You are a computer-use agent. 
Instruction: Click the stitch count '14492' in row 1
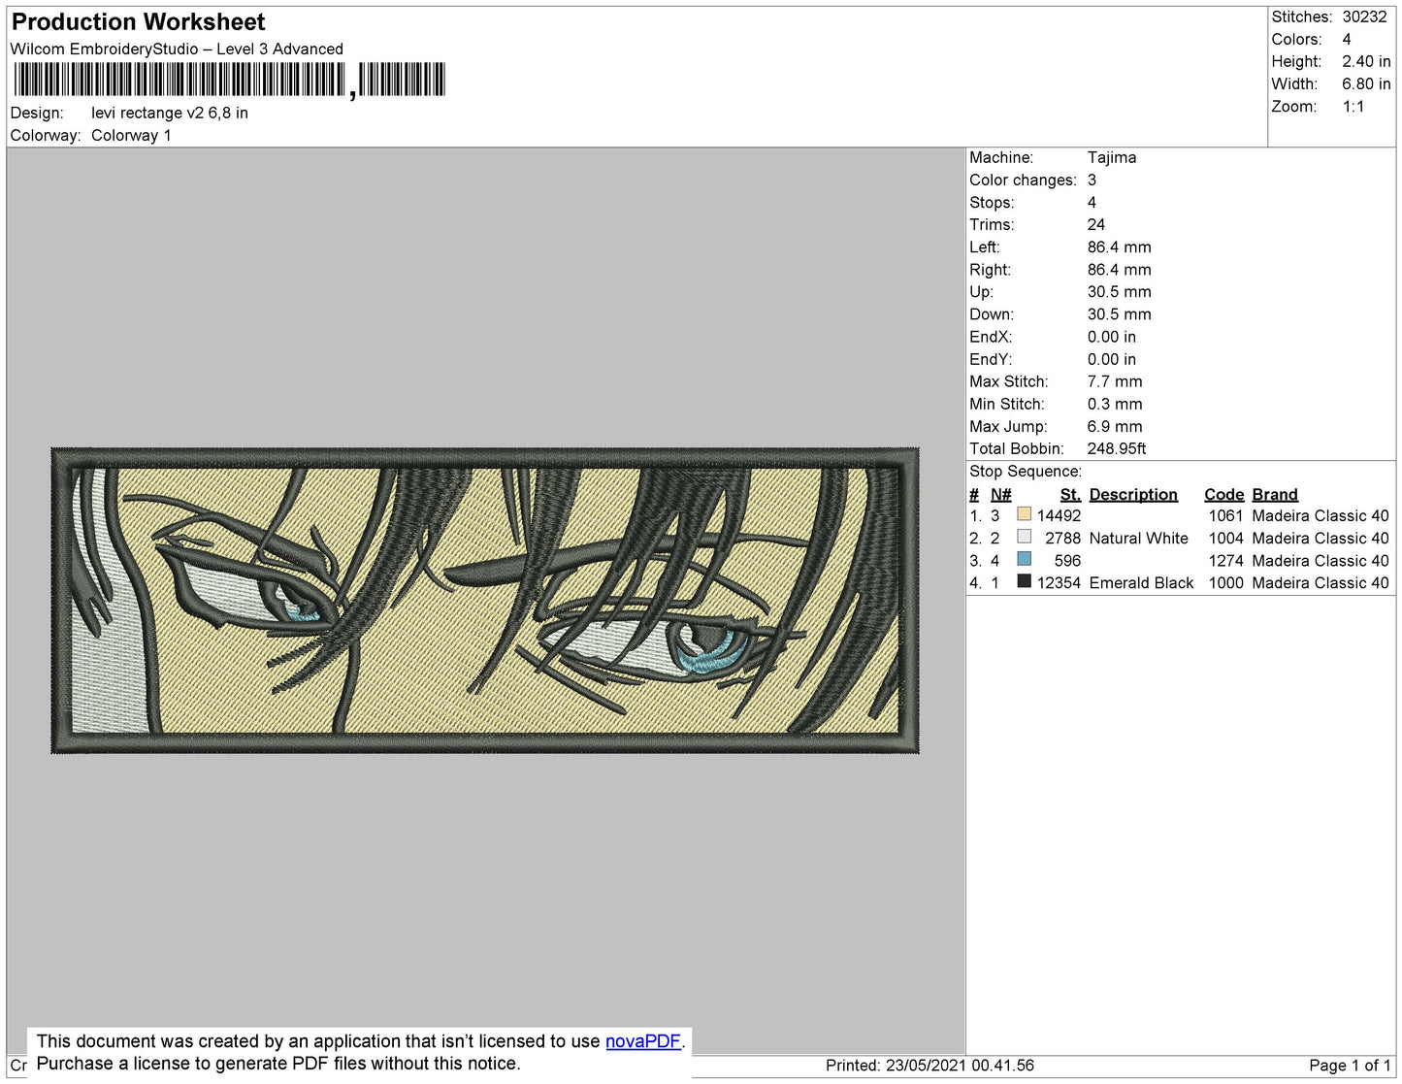click(1059, 516)
